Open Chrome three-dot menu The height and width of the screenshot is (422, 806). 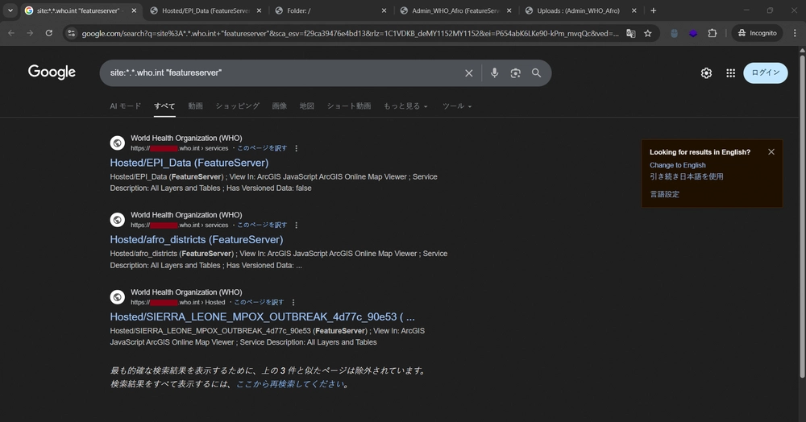click(795, 33)
